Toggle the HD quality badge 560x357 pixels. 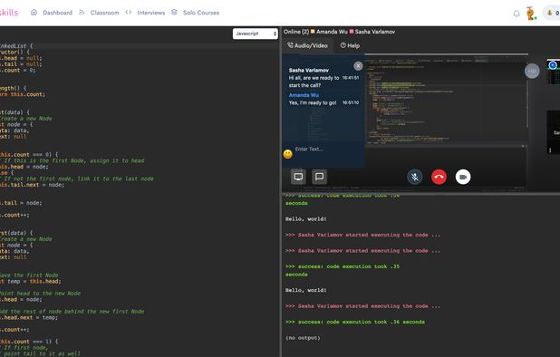coord(532,71)
